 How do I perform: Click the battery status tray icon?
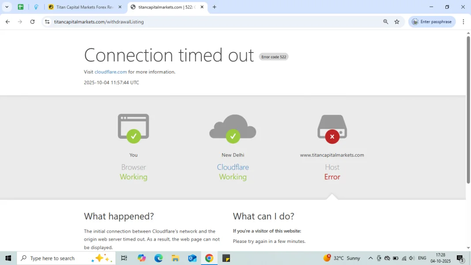[x=396, y=258]
